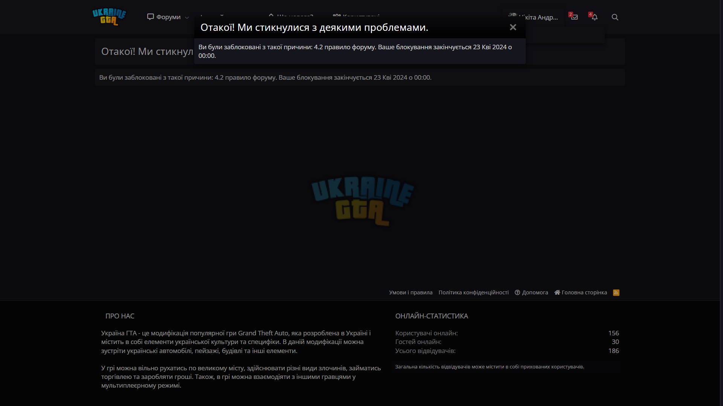The width and height of the screenshot is (723, 406).
Task: Open the Нікіта Андр... user account menu
Action: pos(533,17)
